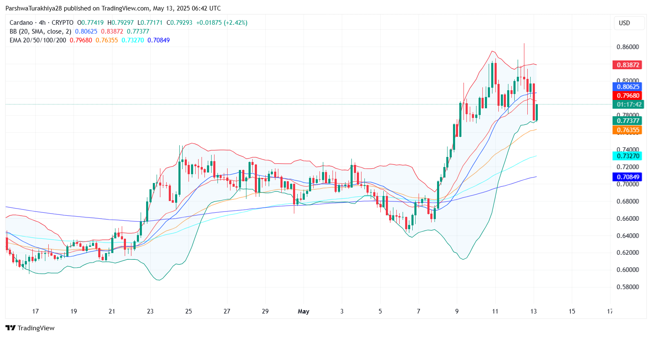The height and width of the screenshot is (337, 652).
Task: Click the blue BB basis price tag 0.80625
Action: coord(628,86)
